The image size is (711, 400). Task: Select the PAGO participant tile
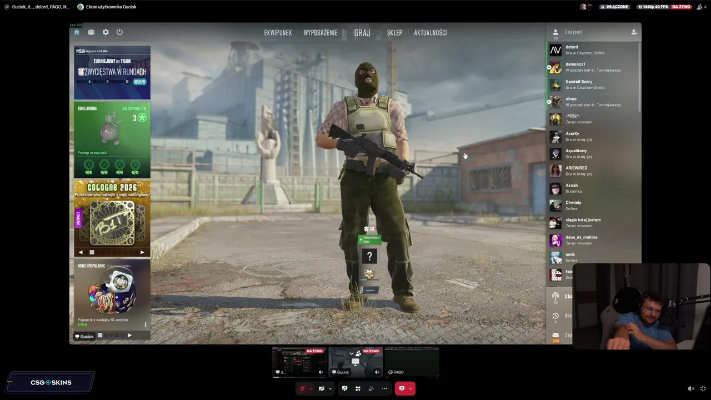pyautogui.click(x=412, y=362)
